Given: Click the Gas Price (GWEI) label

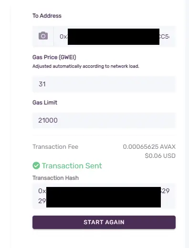Looking at the screenshot, I should coord(54,57).
